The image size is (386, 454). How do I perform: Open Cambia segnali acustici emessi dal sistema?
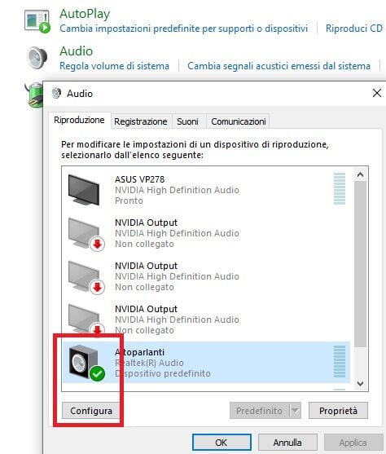(279, 66)
